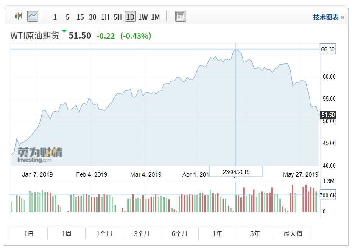This screenshot has height=250, width=352.
Task: Switch range to 6个月
Action: (x=180, y=233)
